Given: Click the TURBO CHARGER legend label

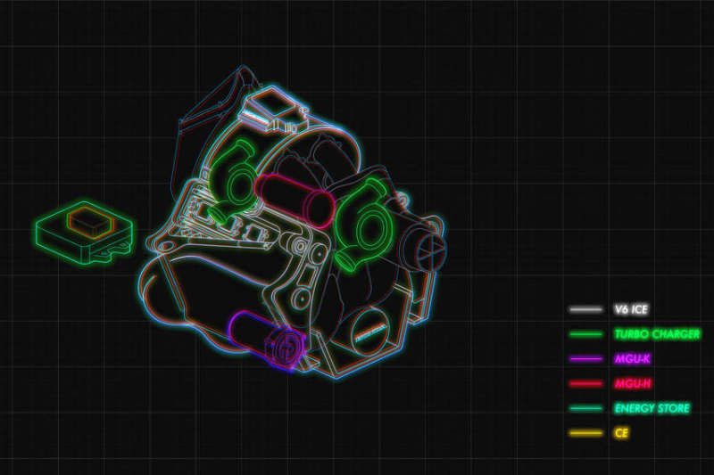Looking at the screenshot, I should click(658, 334).
